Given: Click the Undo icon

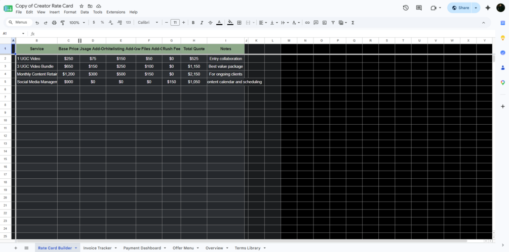Looking at the screenshot, I should (37, 23).
